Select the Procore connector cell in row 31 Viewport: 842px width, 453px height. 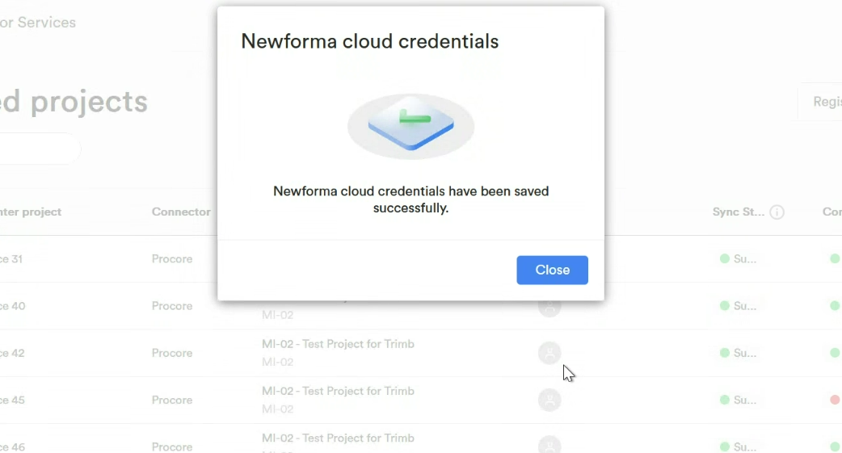pos(171,259)
